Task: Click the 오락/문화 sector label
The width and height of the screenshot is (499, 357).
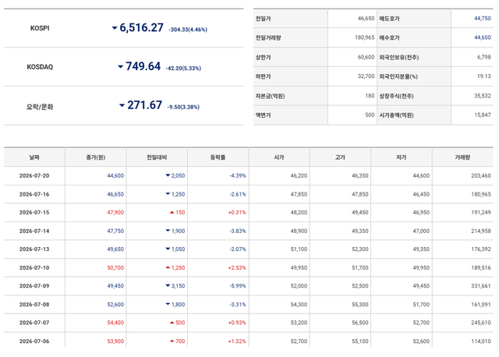Action: [40, 107]
